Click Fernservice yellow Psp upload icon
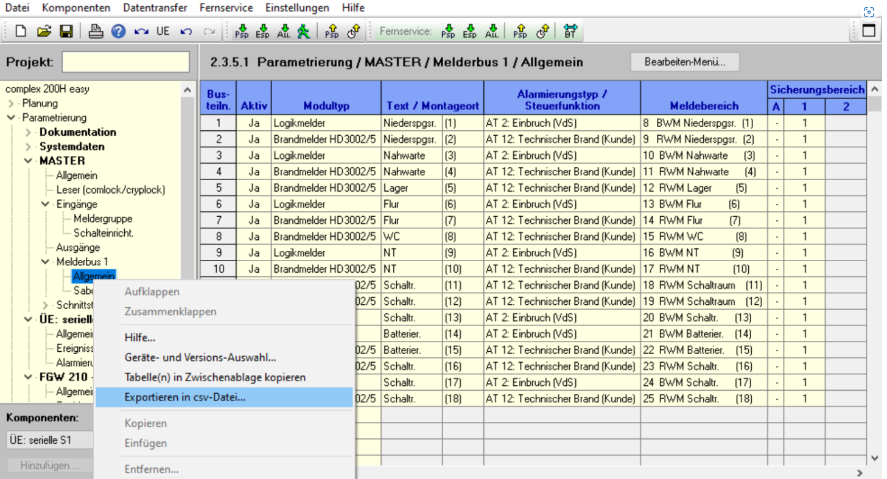Image resolution: width=887 pixels, height=479 pixels. click(x=521, y=31)
